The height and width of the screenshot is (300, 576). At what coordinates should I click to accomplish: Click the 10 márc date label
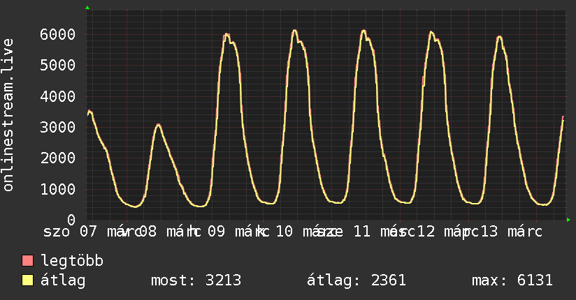(x=307, y=232)
